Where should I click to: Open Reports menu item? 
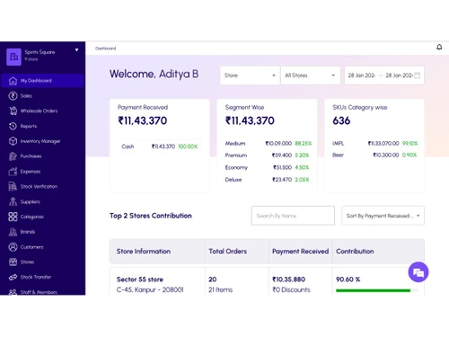[x=42, y=126]
